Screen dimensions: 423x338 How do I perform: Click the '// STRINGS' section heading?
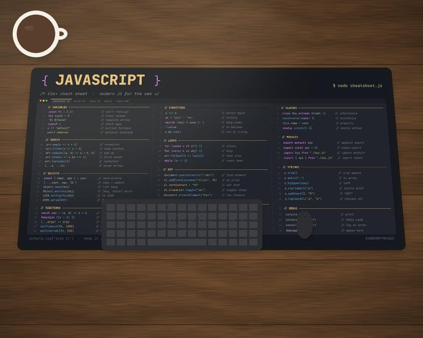(x=291, y=167)
